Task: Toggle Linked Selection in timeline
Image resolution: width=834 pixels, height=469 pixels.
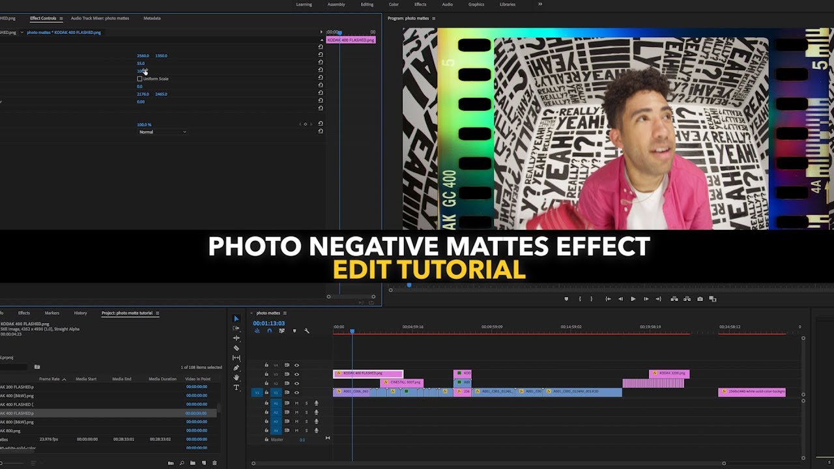Action: click(281, 331)
